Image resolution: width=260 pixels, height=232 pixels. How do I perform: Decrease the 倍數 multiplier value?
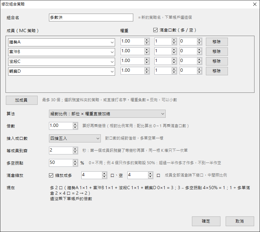pyautogui.click(x=75, y=128)
